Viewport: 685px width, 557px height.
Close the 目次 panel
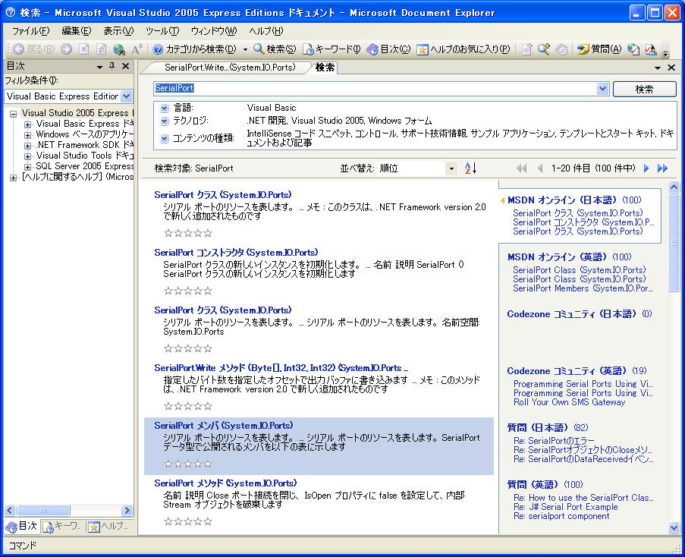point(126,66)
